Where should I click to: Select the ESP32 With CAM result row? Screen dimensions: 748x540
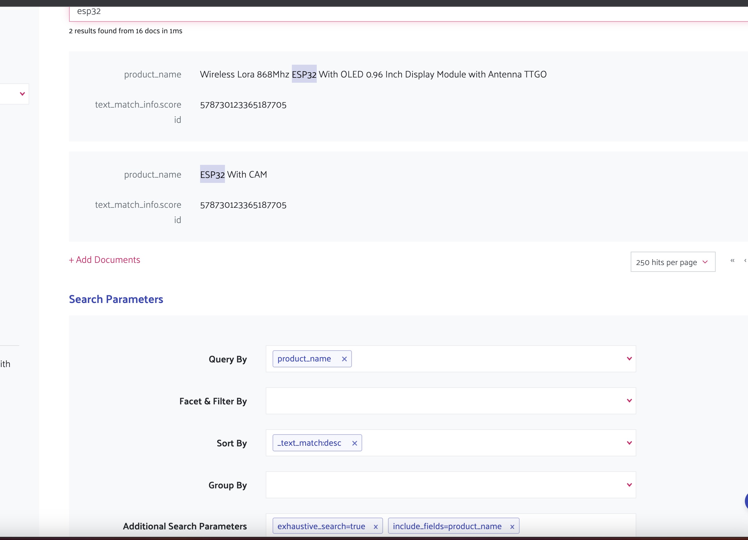pyautogui.click(x=233, y=175)
